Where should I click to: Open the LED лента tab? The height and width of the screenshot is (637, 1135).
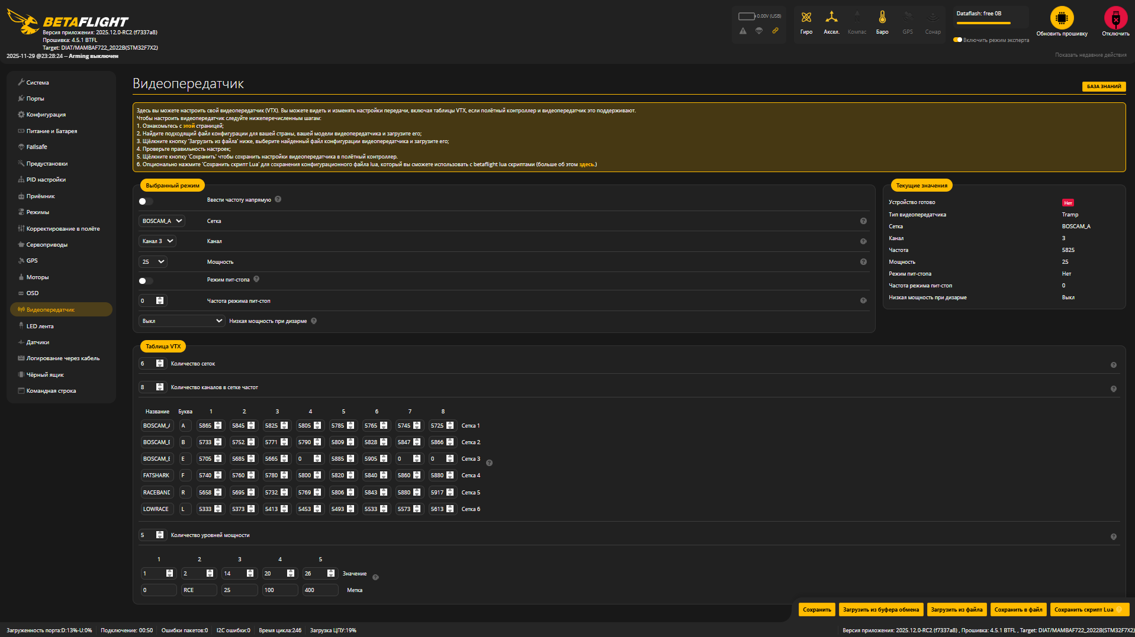(40, 326)
